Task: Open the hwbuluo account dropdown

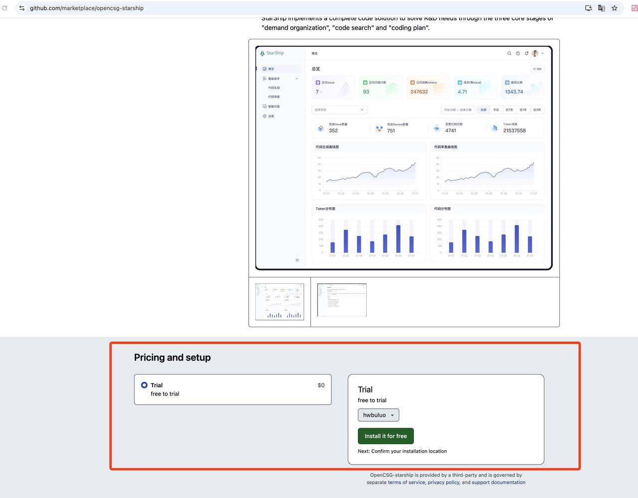Action: (x=378, y=415)
